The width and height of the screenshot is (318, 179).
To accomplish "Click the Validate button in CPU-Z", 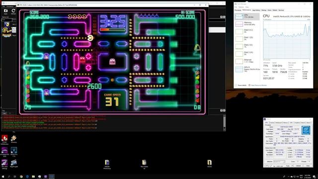I will pyautogui.click(x=298, y=166).
